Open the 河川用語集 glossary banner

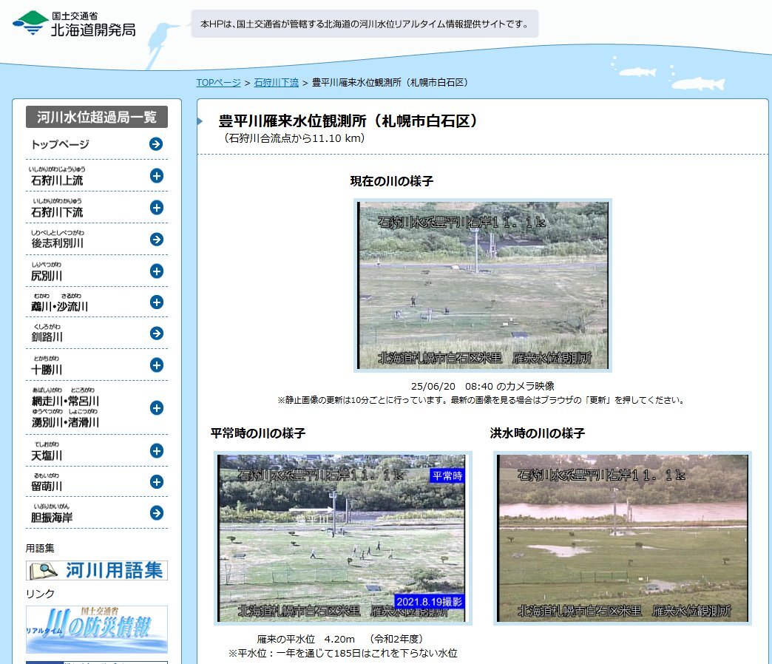point(97,570)
